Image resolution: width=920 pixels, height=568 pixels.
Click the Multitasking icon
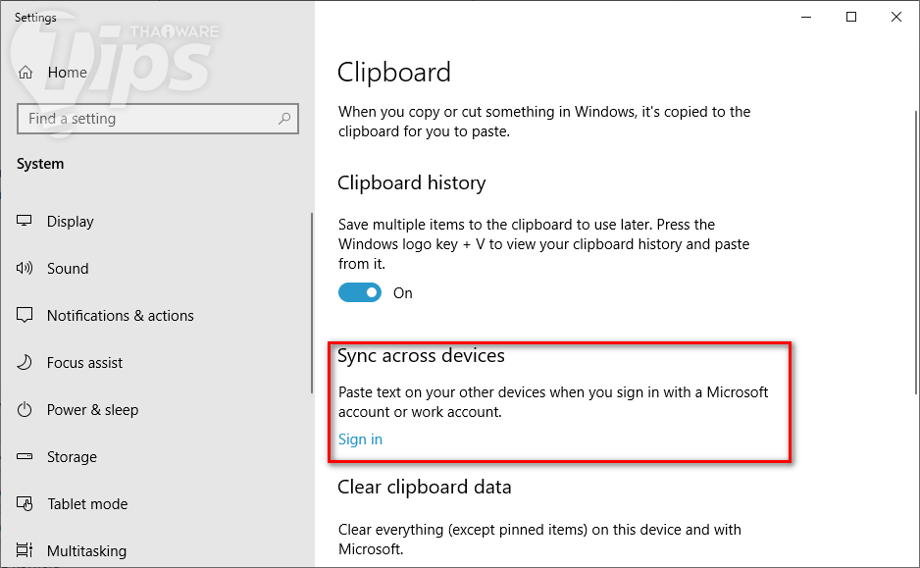26,551
